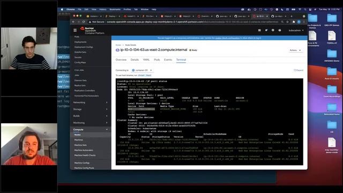
Task: Select the AWSSKO-Demo desktop folder
Action: coord(332,56)
